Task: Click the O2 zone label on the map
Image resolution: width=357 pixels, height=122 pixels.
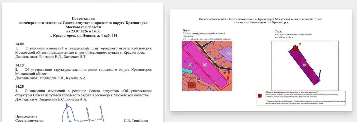Action: coord(230,53)
